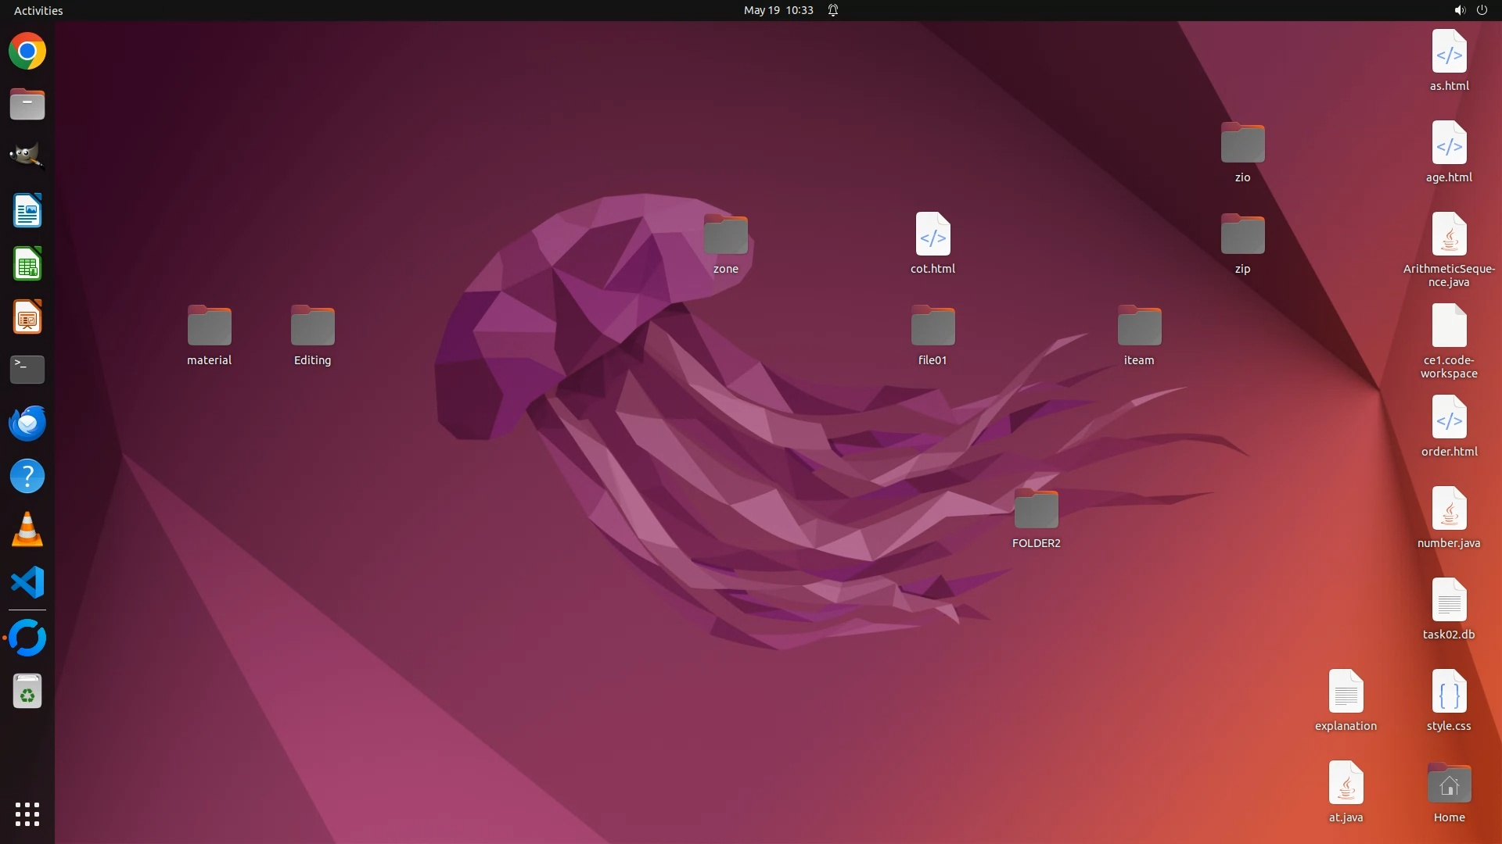
Task: Launch GIMP from the dock
Action: (x=27, y=156)
